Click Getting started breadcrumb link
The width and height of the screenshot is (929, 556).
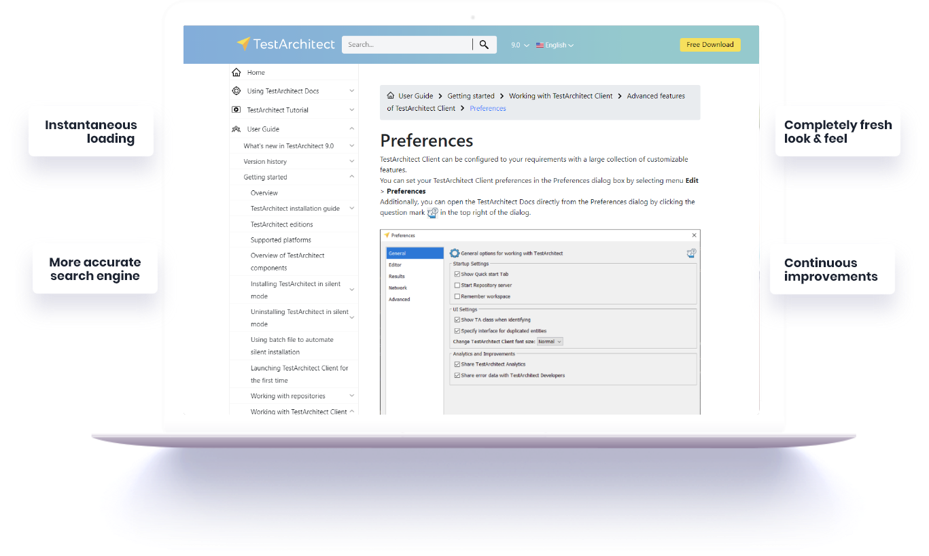(x=471, y=96)
